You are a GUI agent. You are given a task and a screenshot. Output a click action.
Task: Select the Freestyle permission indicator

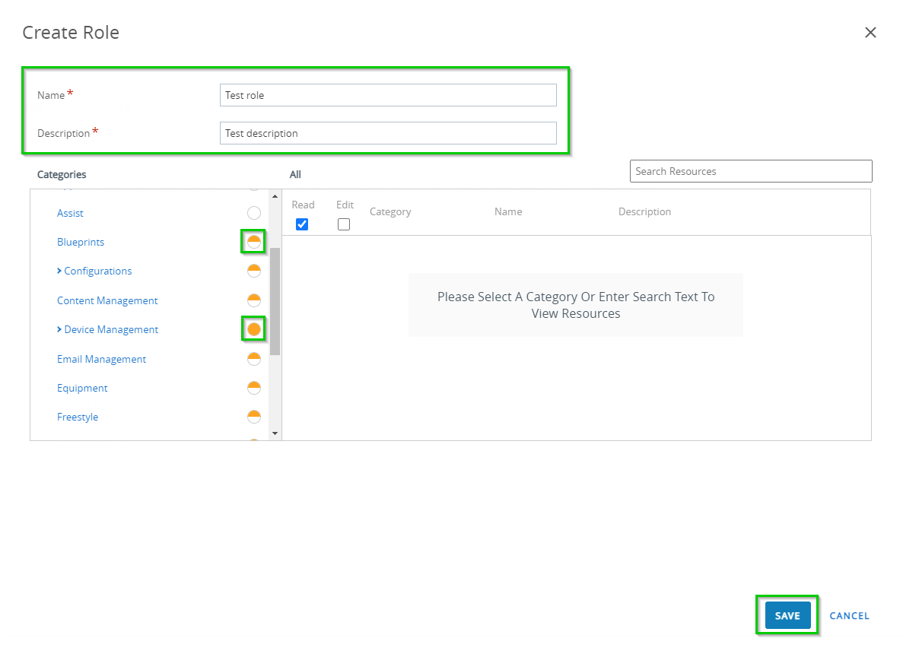(x=254, y=416)
